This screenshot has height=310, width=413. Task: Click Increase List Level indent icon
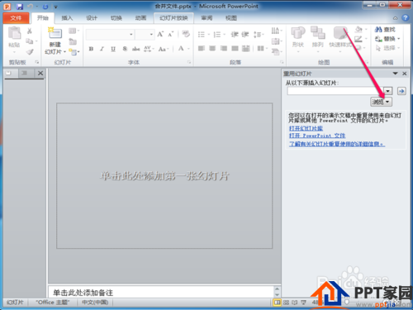(245, 34)
